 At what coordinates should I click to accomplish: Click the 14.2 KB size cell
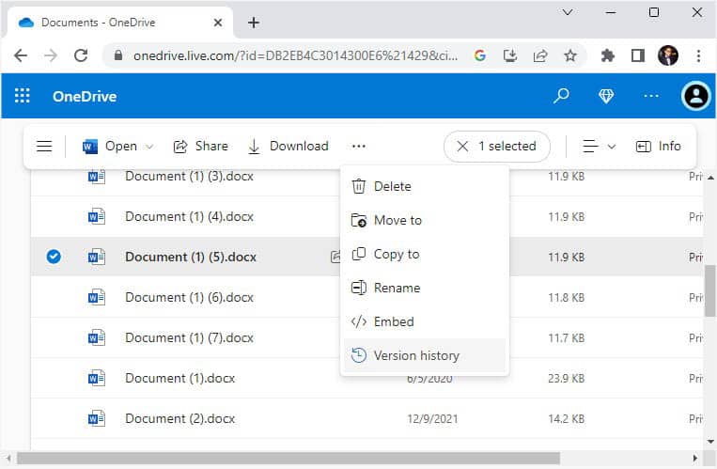566,418
